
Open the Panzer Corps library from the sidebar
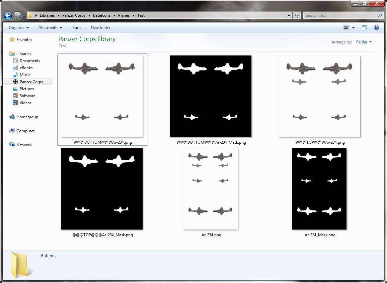pos(31,82)
